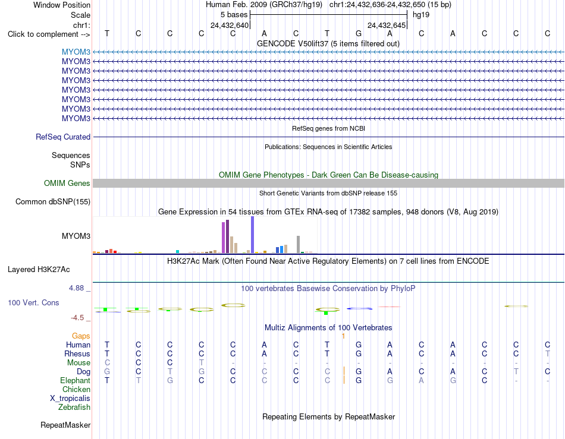The image size is (565, 439).
Task: Click the blue PhyloP conservation logo glyph
Action: click(x=359, y=309)
